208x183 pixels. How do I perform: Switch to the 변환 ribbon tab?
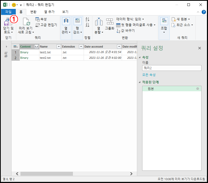tap(33, 12)
